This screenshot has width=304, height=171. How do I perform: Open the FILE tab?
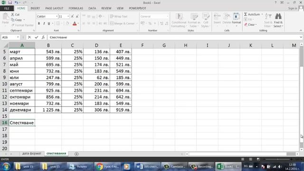pyautogui.click(x=7, y=9)
